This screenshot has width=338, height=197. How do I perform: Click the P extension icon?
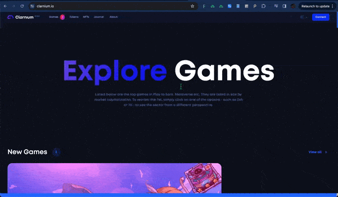[x=255, y=6]
